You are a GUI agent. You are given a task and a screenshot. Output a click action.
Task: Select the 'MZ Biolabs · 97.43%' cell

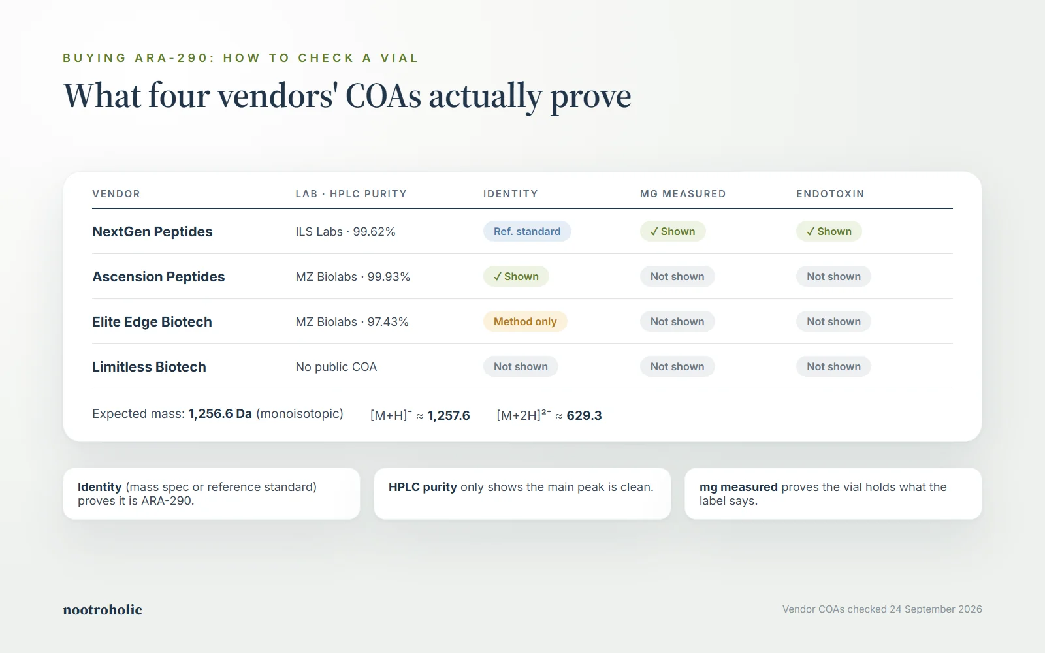pyautogui.click(x=352, y=322)
